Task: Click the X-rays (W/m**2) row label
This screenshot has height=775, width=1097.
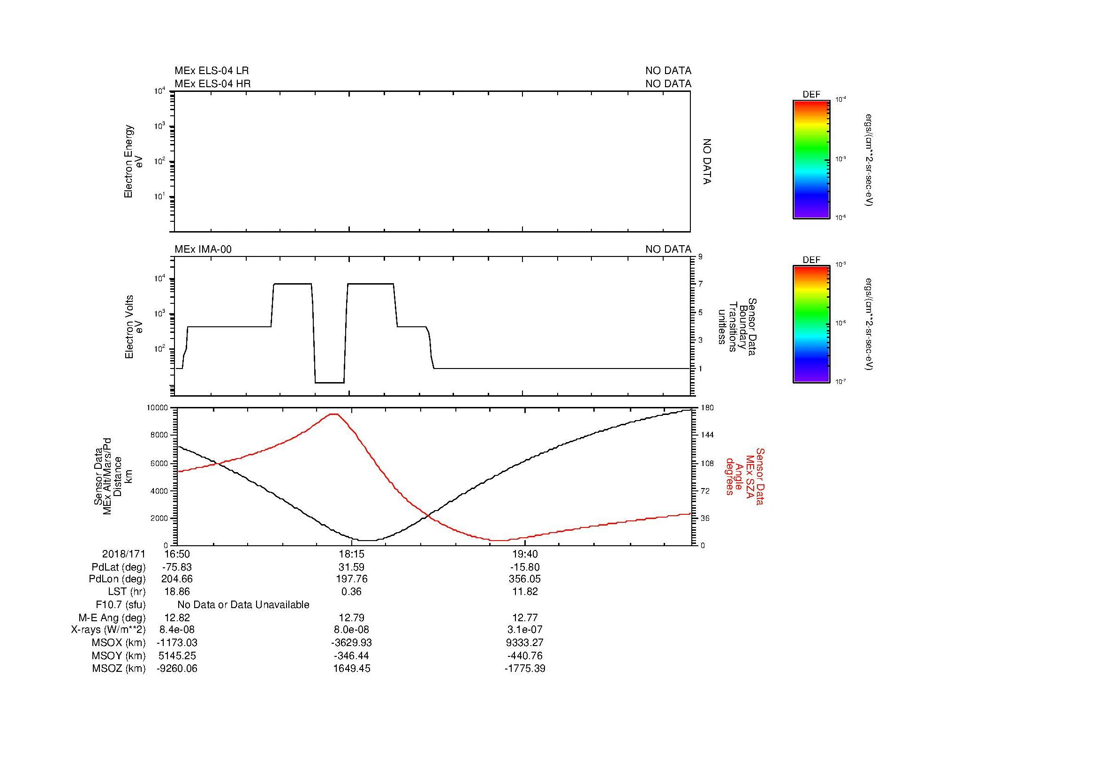Action: pyautogui.click(x=108, y=630)
